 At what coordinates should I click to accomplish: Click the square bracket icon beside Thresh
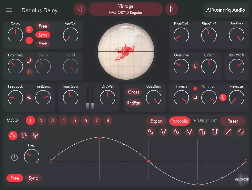(x=195, y=97)
